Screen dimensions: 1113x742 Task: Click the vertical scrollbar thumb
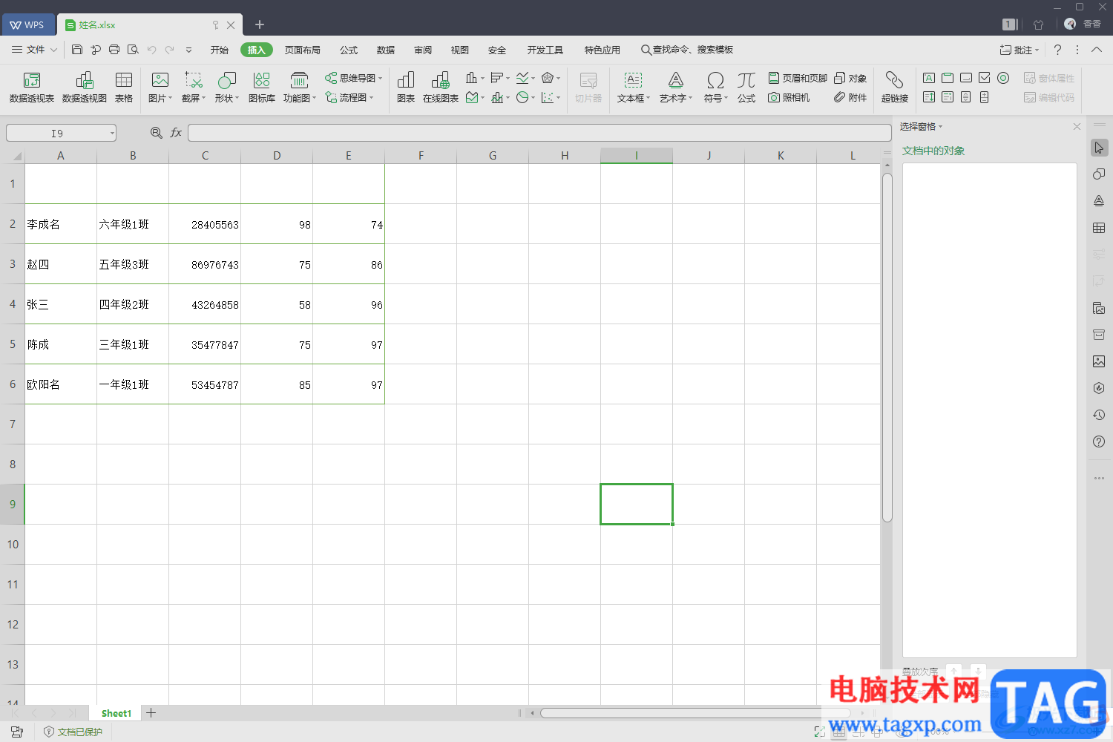pos(887,347)
